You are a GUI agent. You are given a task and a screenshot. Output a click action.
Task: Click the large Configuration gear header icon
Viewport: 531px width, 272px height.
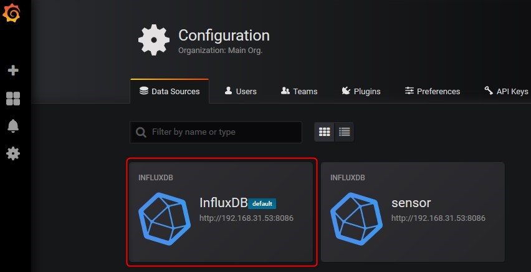coord(154,40)
